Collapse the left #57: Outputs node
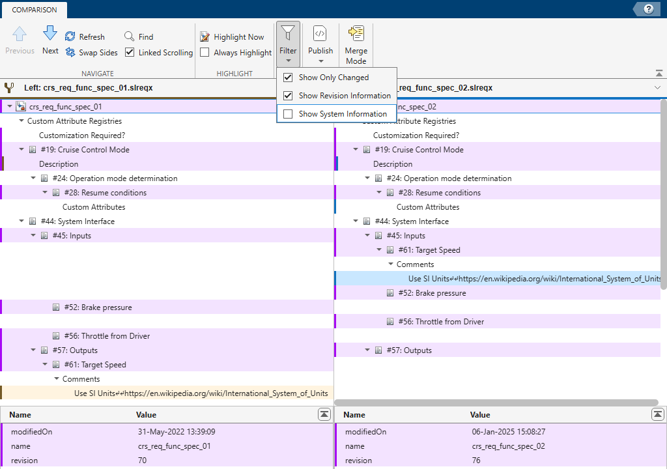 (33, 350)
